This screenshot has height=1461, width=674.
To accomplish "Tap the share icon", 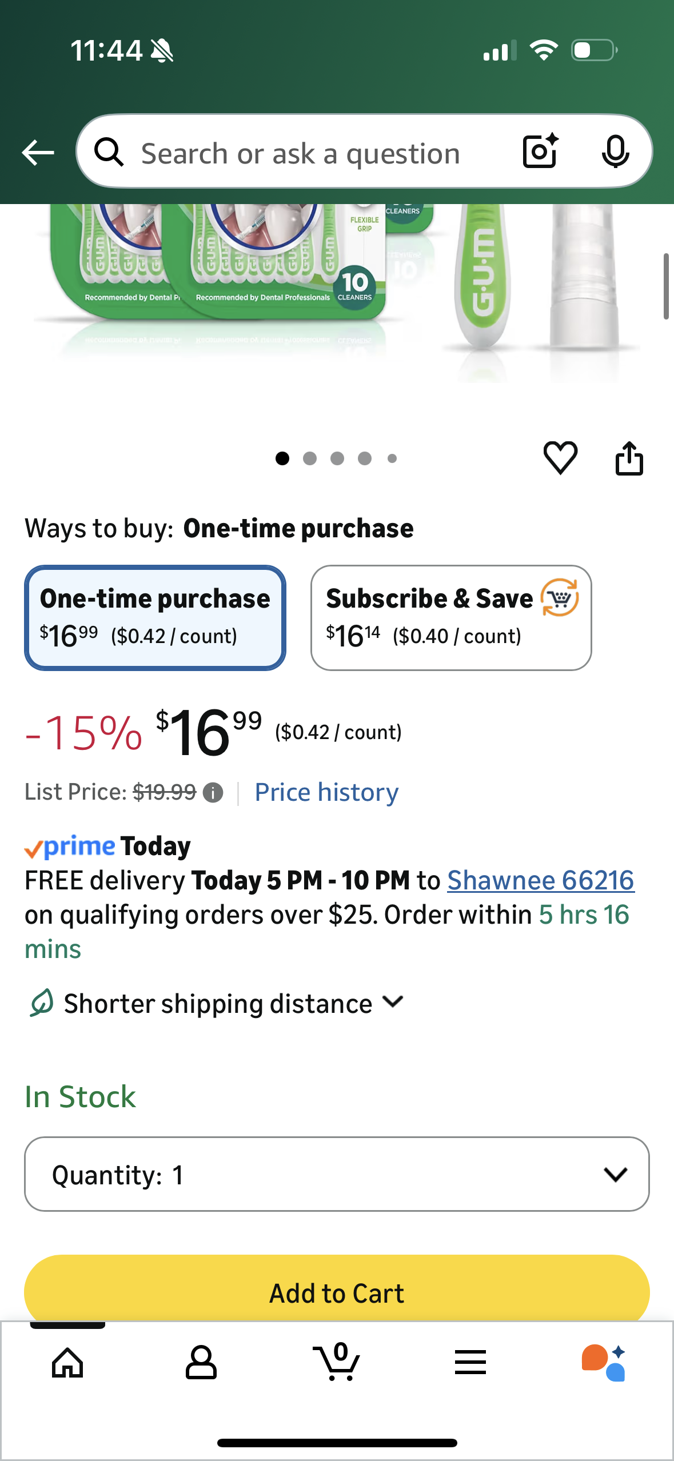I will tap(629, 458).
